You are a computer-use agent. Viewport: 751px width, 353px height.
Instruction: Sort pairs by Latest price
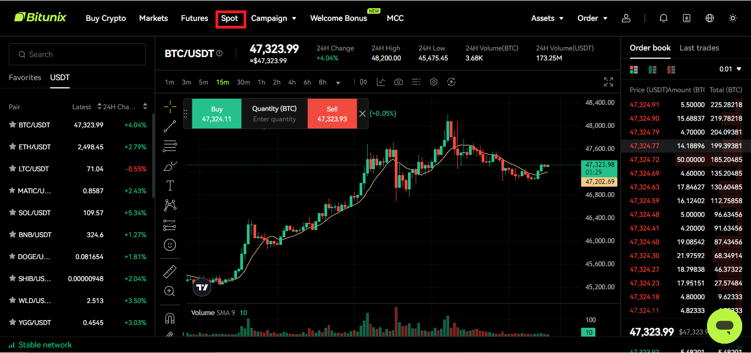tap(87, 107)
